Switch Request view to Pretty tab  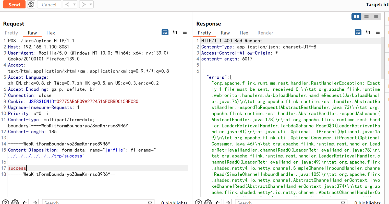point(11,33)
